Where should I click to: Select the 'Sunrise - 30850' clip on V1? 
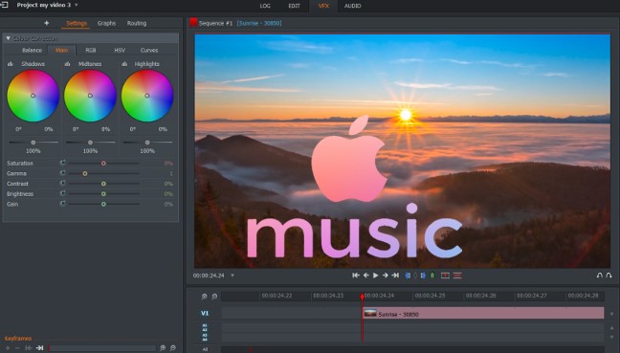tap(483, 313)
